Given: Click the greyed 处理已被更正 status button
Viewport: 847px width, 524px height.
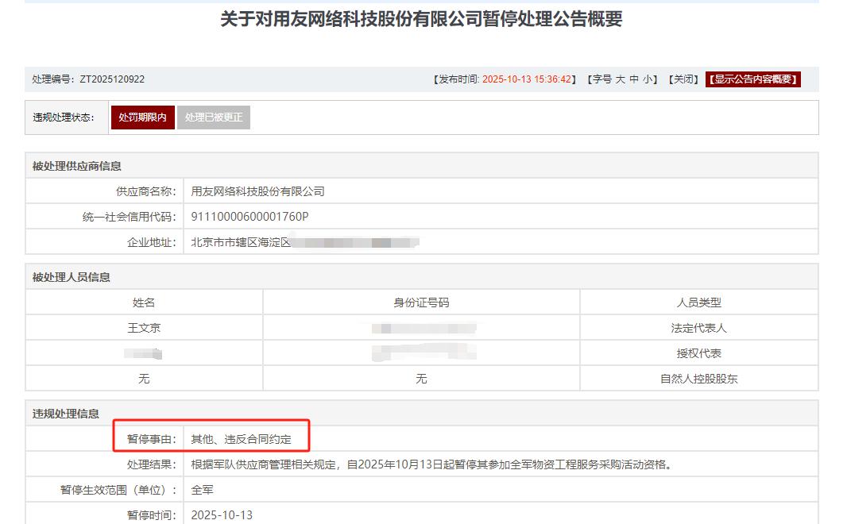Looking at the screenshot, I should [x=214, y=117].
